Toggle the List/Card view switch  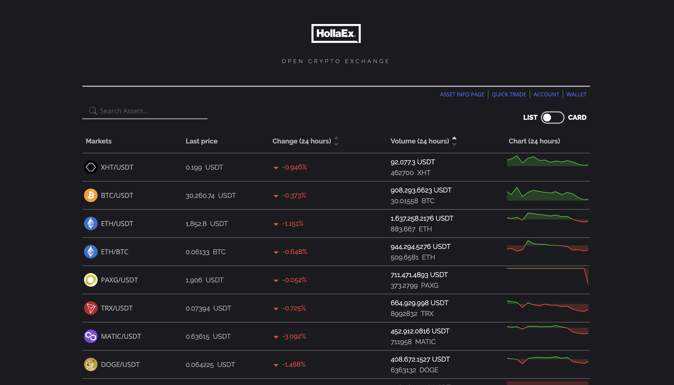pyautogui.click(x=552, y=118)
